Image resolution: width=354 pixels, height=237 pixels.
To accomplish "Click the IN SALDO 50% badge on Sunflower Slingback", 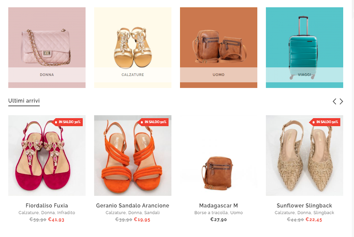I will [x=325, y=122].
